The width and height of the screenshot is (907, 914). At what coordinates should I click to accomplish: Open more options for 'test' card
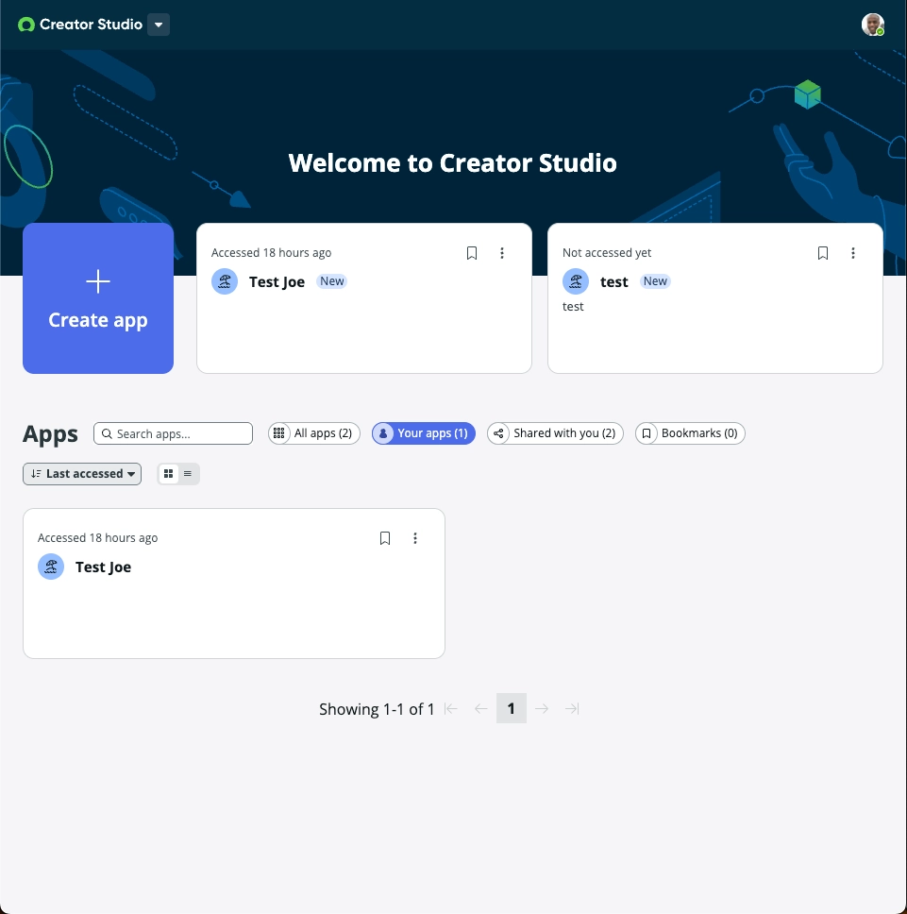coord(853,253)
